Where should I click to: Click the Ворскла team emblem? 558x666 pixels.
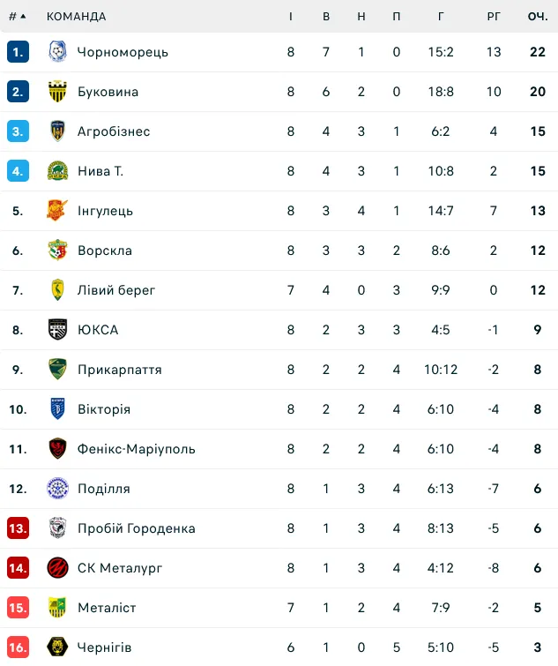point(57,251)
